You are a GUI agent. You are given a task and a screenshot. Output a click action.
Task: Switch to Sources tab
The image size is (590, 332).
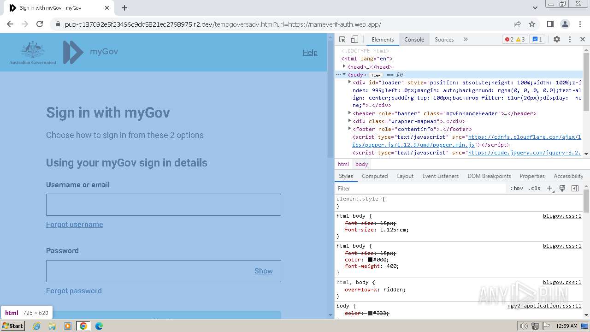click(x=444, y=40)
